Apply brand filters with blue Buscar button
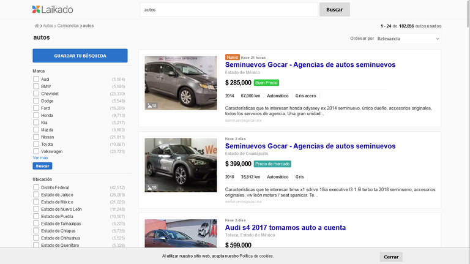470x264 pixels. click(x=42, y=166)
